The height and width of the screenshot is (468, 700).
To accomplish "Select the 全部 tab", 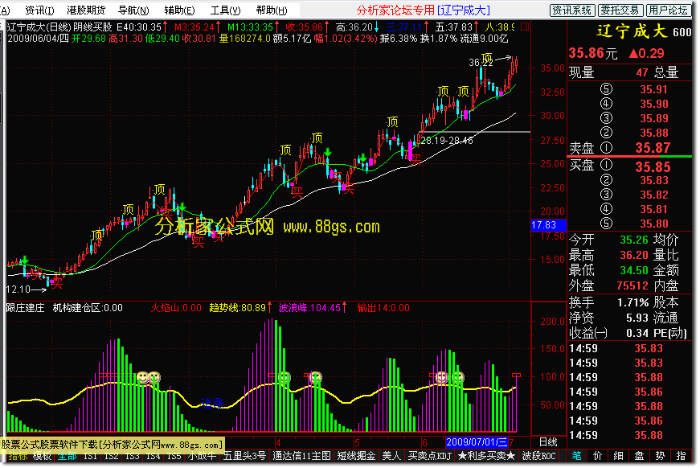I will tap(67, 456).
